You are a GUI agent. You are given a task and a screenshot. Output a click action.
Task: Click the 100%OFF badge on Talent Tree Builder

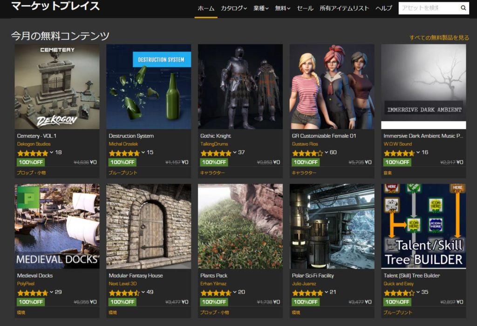397,302
